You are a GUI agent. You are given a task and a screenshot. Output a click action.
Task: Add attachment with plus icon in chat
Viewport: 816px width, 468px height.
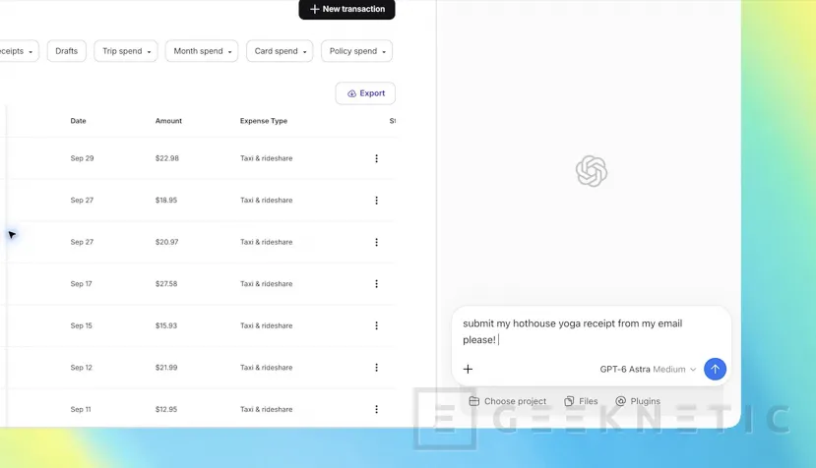point(468,369)
